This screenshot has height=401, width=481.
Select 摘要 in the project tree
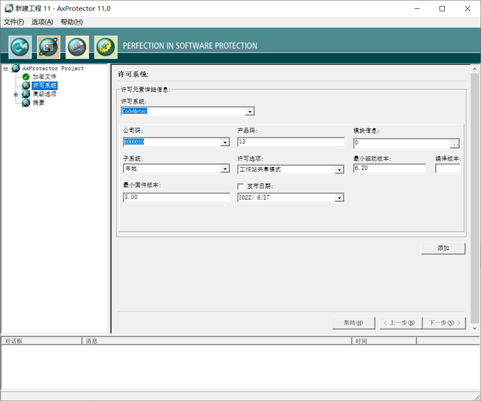[39, 103]
